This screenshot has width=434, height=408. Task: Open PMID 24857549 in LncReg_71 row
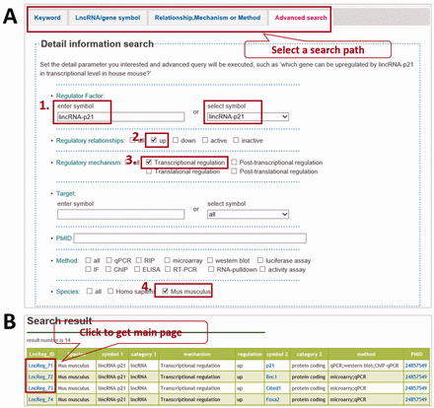416,366
